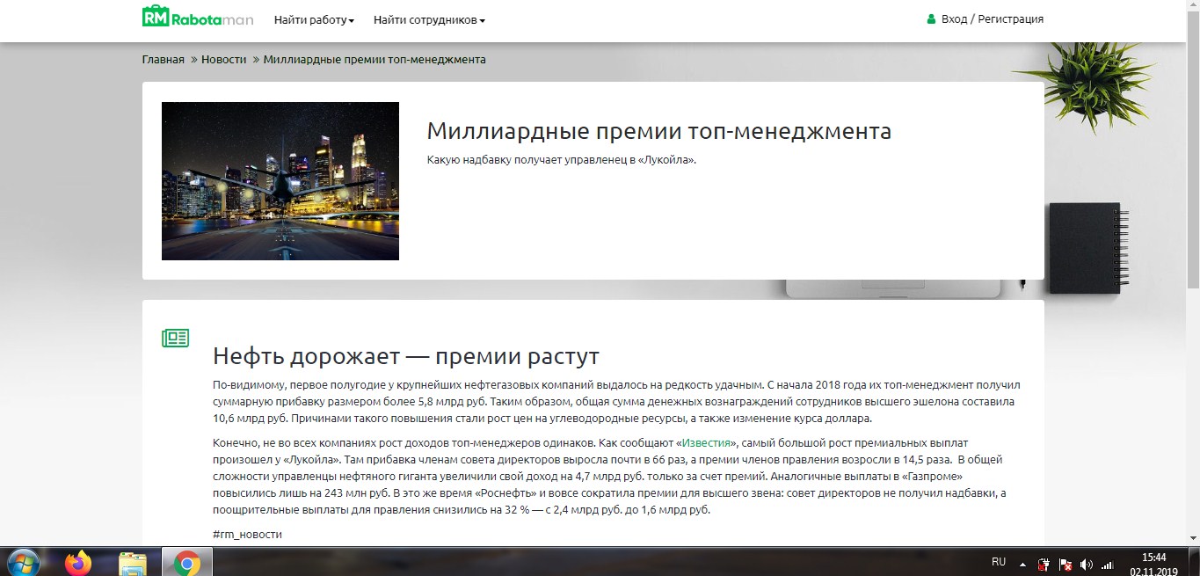Open the «Найти сотрудников» dropdown menu

[429, 19]
